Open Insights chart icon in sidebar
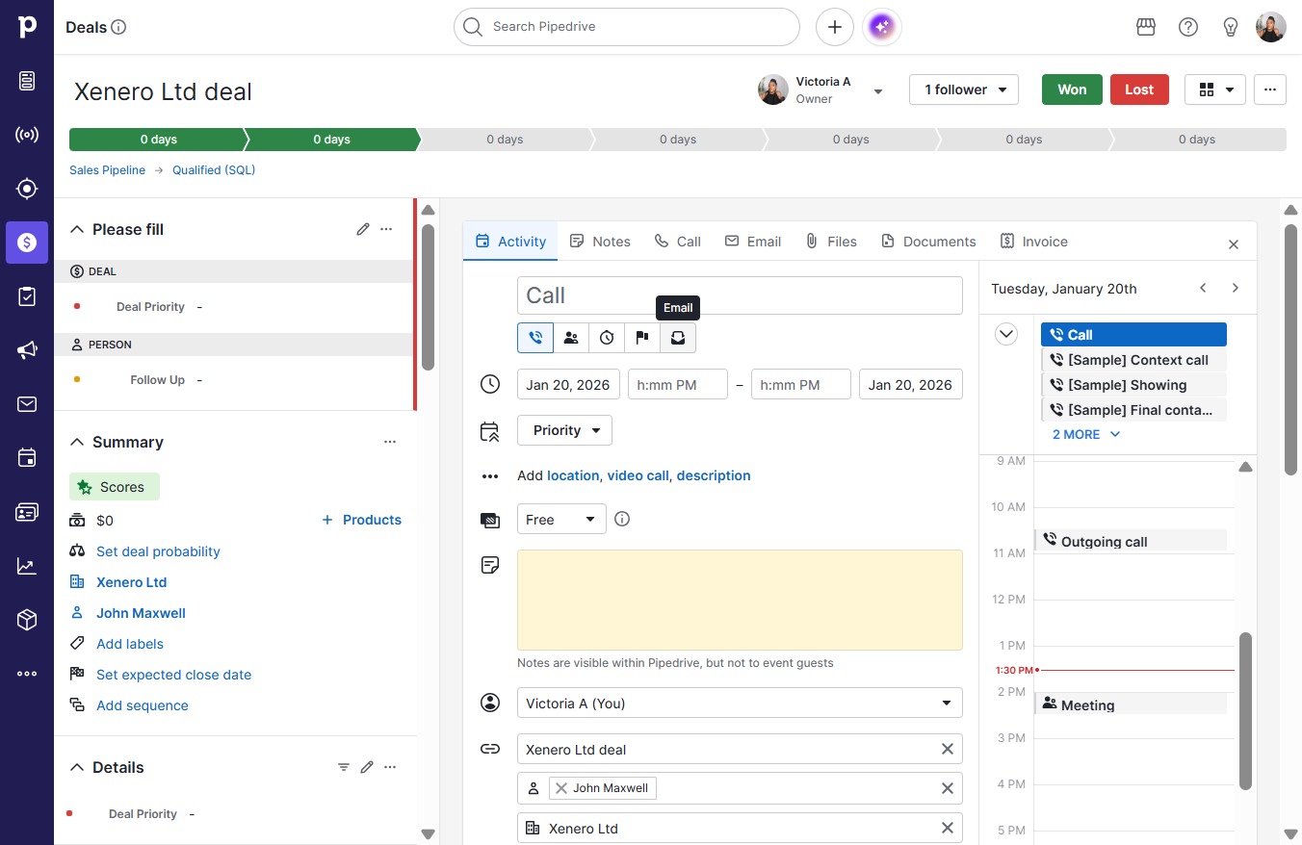 click(27, 566)
